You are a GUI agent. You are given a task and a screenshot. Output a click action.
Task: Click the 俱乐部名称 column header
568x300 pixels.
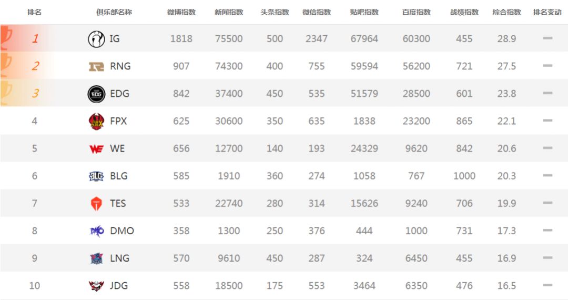point(114,12)
